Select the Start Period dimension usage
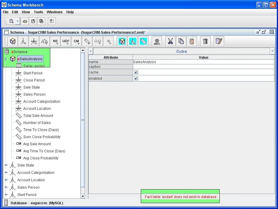 click(33, 73)
